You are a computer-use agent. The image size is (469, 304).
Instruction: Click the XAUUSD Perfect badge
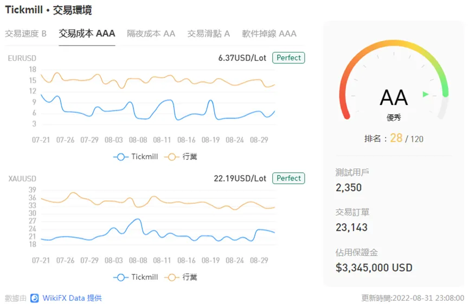[288, 178]
